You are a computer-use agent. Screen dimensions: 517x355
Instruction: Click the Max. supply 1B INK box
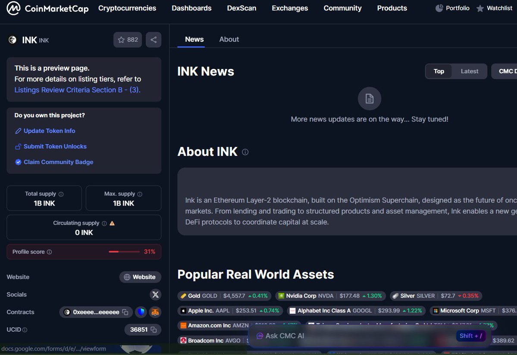124,198
